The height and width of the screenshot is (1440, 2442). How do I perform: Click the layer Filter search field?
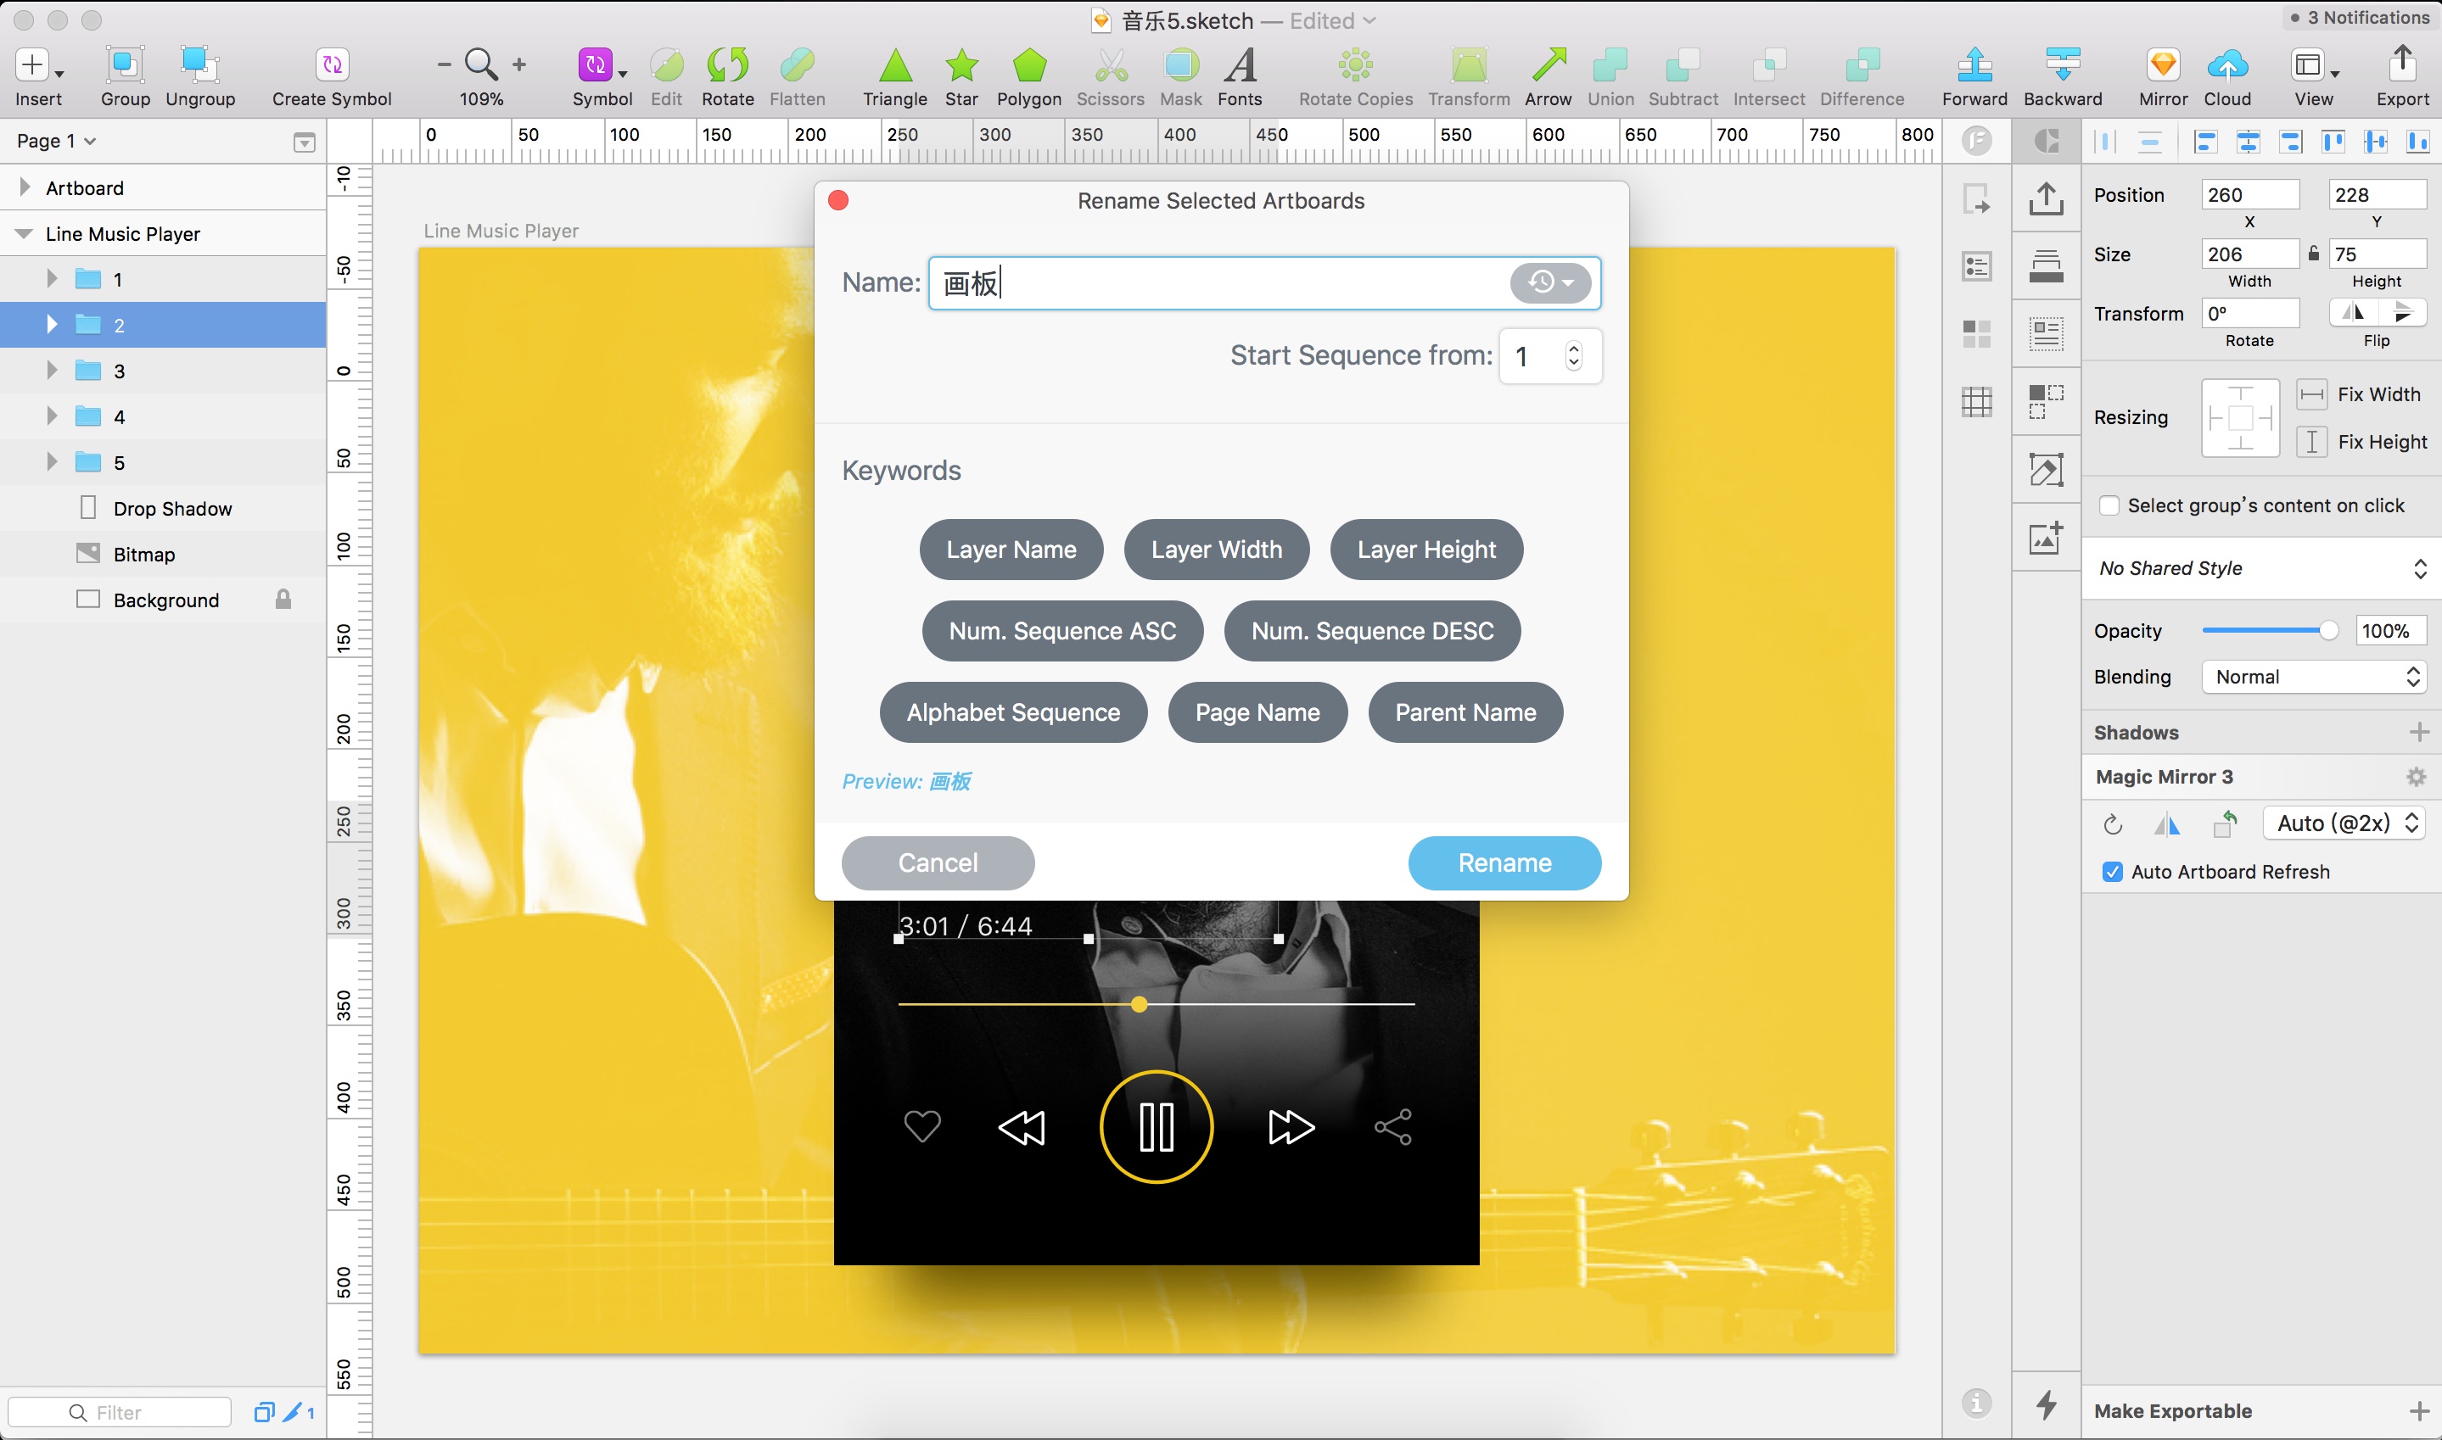click(x=120, y=1412)
